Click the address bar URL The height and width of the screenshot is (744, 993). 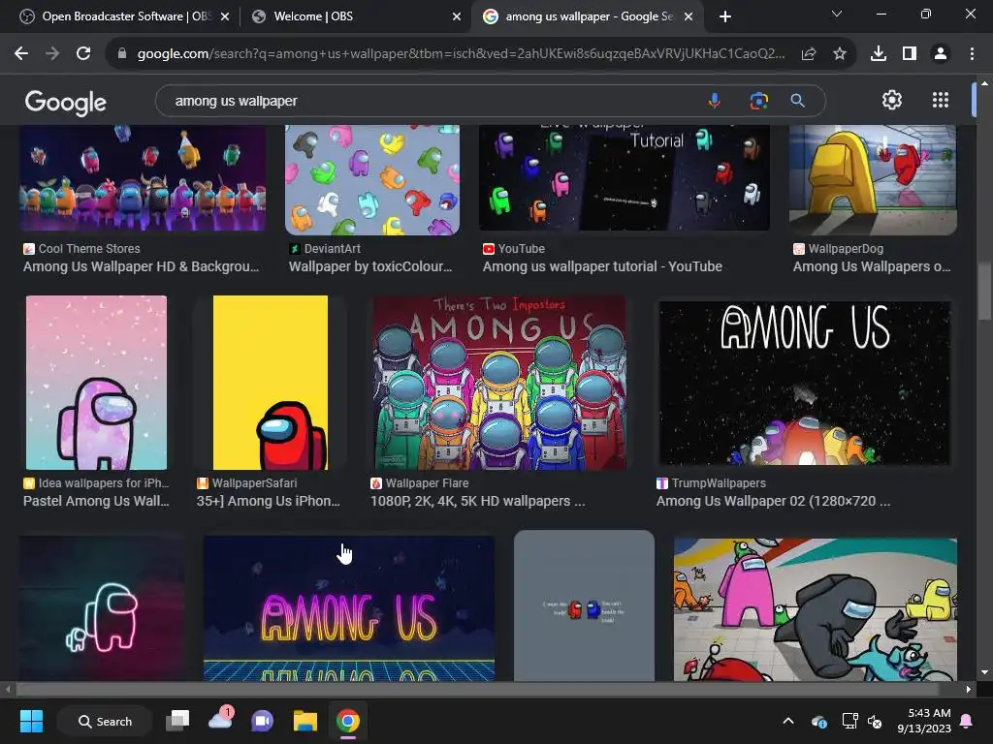coord(461,54)
